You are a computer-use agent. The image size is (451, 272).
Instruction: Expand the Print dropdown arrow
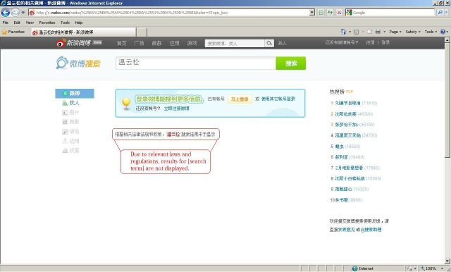pos(384,32)
